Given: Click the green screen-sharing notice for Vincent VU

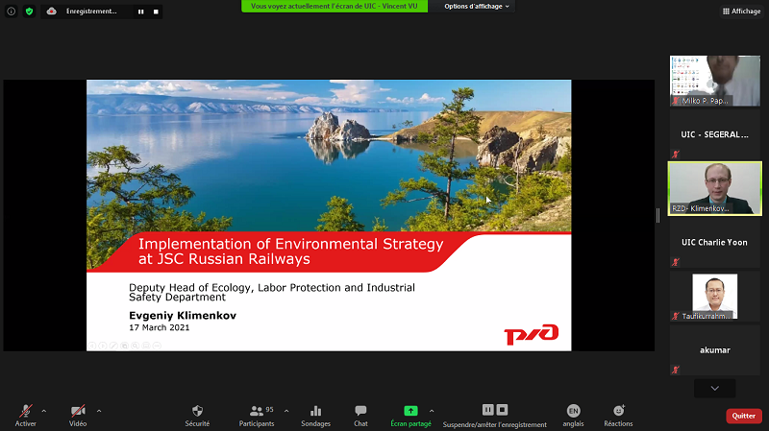Looking at the screenshot, I should pyautogui.click(x=334, y=7).
